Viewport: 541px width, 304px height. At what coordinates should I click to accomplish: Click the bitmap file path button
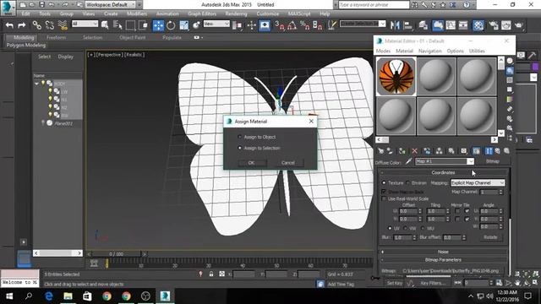(451, 270)
